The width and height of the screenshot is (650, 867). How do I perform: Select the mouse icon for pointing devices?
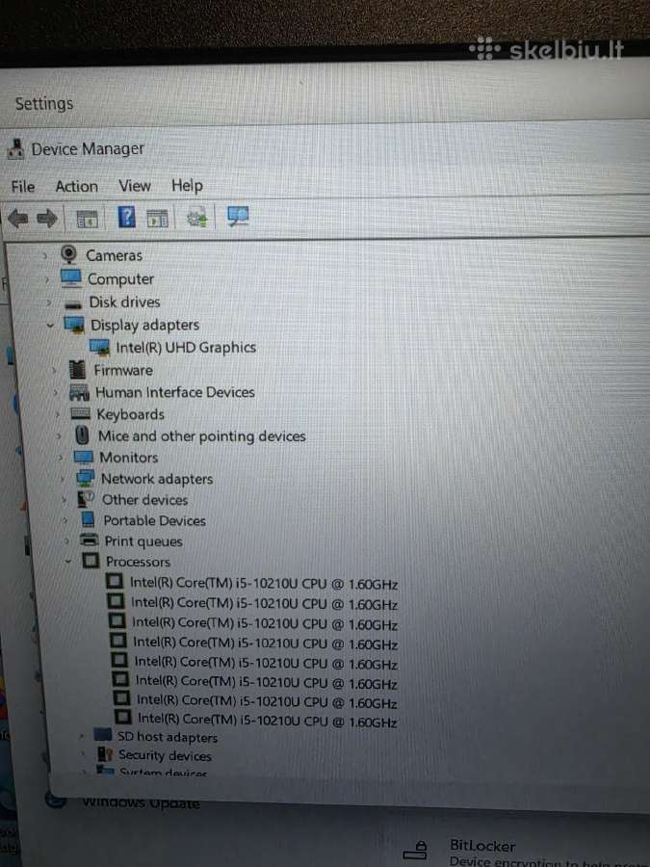(x=82, y=435)
